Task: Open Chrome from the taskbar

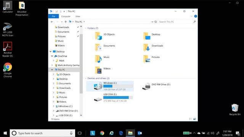Action: (x=102, y=133)
